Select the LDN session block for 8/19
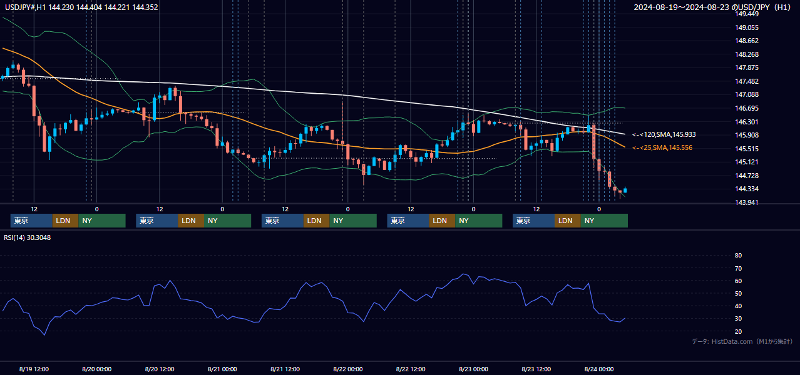The width and height of the screenshot is (800, 375). point(66,221)
